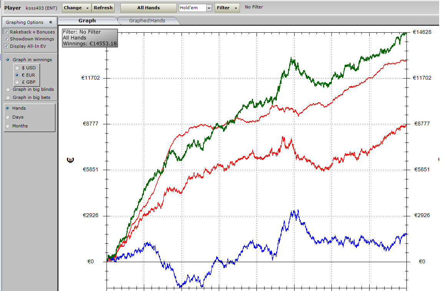Viewport: 443px width, 291px height.
Task: Switch currency to £ GBP
Action: click(x=17, y=82)
